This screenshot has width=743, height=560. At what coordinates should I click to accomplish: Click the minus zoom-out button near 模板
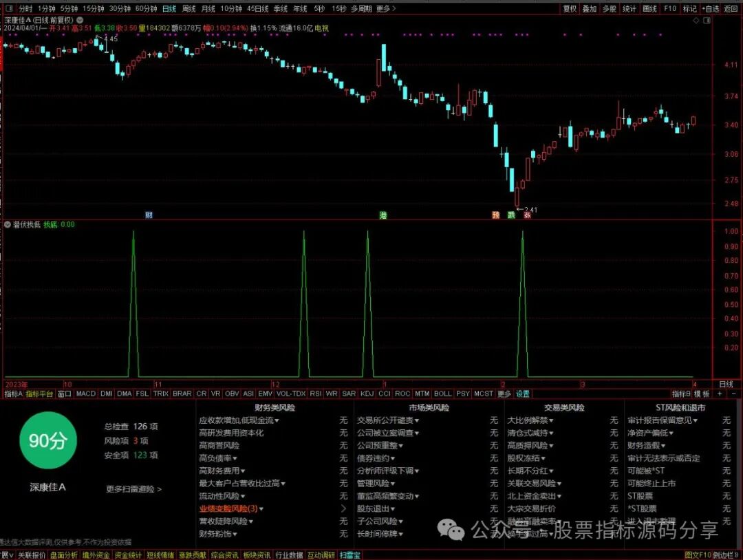click(734, 394)
